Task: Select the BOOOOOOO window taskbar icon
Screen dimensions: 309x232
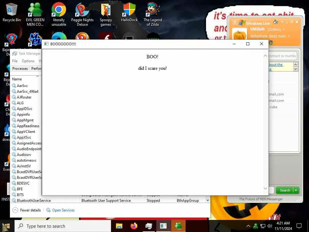Action: (x=163, y=226)
